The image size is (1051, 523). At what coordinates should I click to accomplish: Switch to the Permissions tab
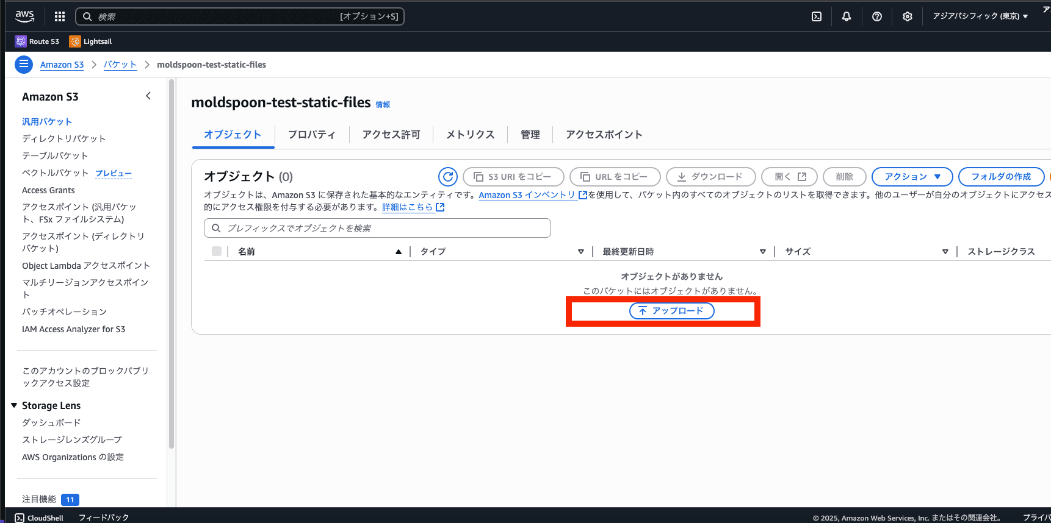(391, 135)
